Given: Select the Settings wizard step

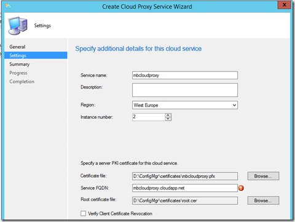Looking at the screenshot, I should click(36, 55).
